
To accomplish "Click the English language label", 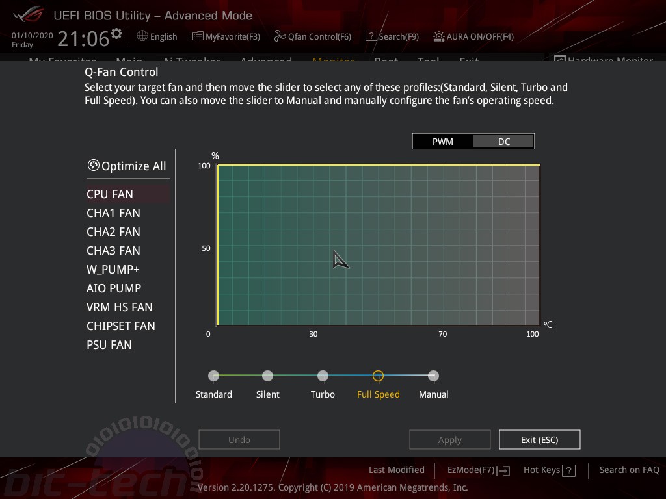I will (163, 37).
